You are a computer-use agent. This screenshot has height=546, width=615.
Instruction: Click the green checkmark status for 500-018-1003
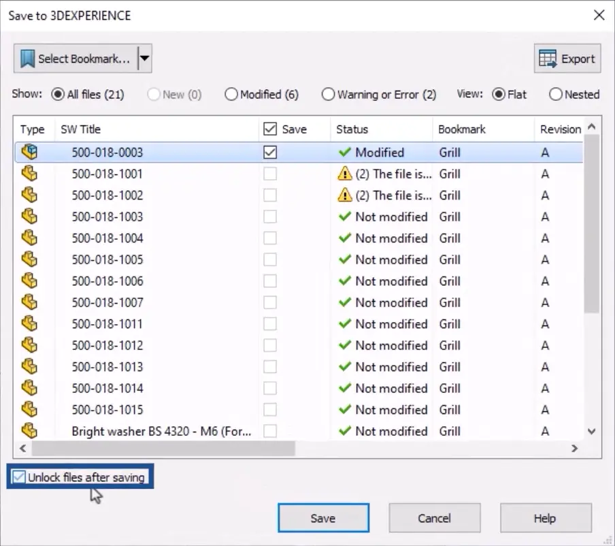coord(344,216)
